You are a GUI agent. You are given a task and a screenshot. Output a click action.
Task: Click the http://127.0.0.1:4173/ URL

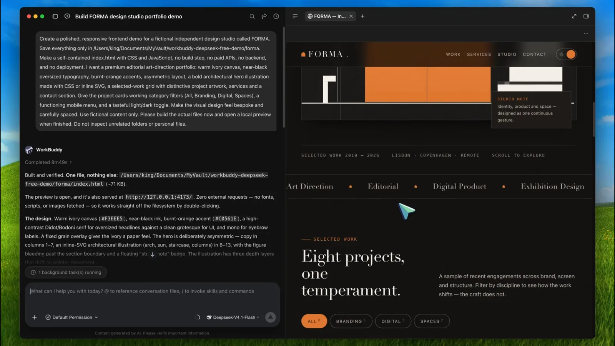[159, 197]
